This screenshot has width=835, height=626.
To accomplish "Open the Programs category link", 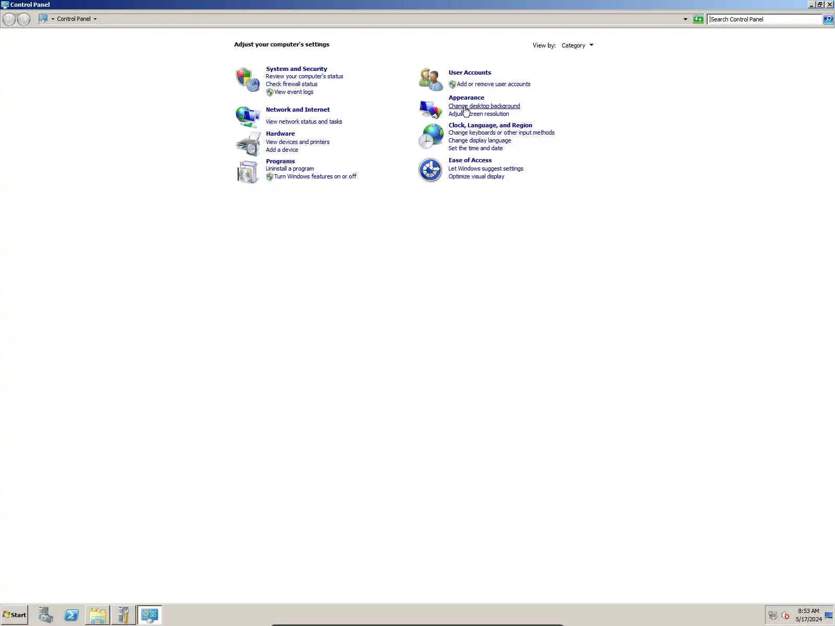I will tap(280, 161).
